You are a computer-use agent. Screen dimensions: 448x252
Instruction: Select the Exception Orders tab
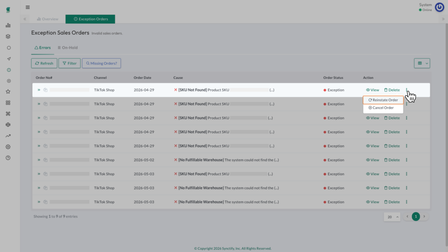pos(90,19)
